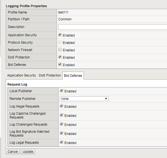The height and width of the screenshot is (158, 167).
Task: Focus the Description text field
Action: (x=112, y=27)
